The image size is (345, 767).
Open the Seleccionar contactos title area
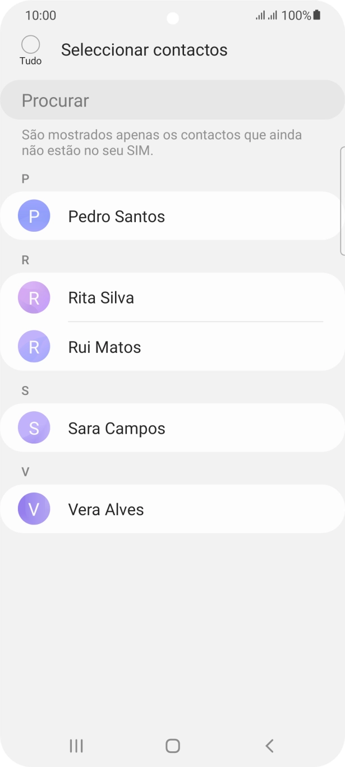[144, 49]
